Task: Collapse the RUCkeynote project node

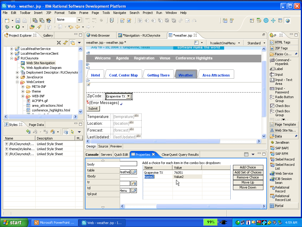Action: (x=12, y=58)
